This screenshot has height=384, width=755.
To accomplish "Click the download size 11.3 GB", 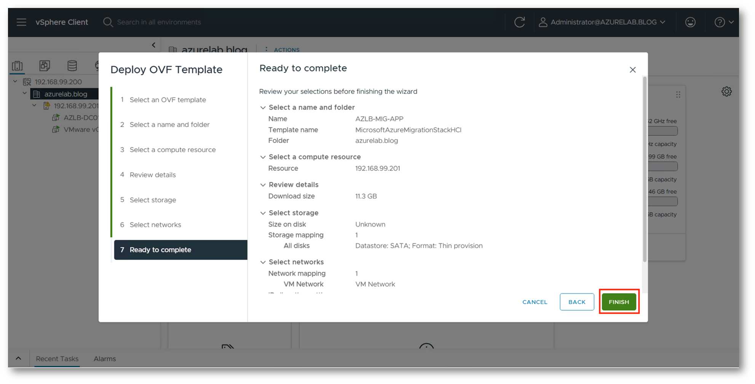I will [x=366, y=196].
